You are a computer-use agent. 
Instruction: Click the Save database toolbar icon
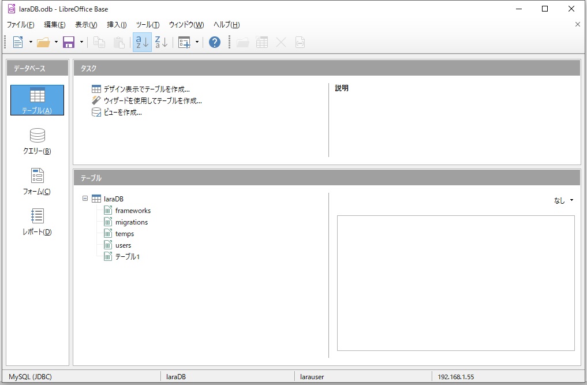pos(69,42)
